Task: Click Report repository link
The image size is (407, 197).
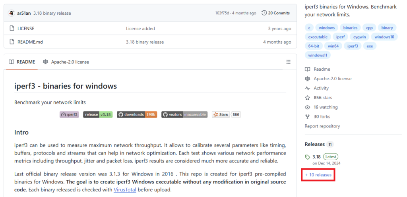Action: coord(322,126)
